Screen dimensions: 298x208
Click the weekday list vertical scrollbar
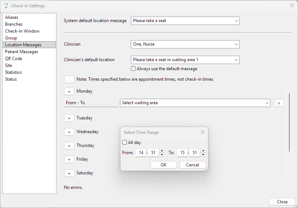[289, 123]
